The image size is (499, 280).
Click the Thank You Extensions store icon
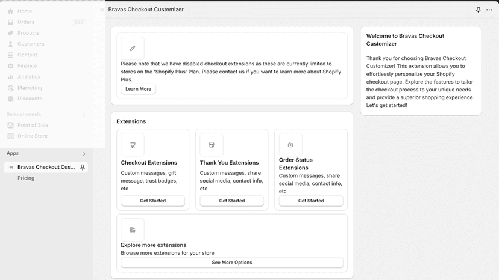pos(212,145)
